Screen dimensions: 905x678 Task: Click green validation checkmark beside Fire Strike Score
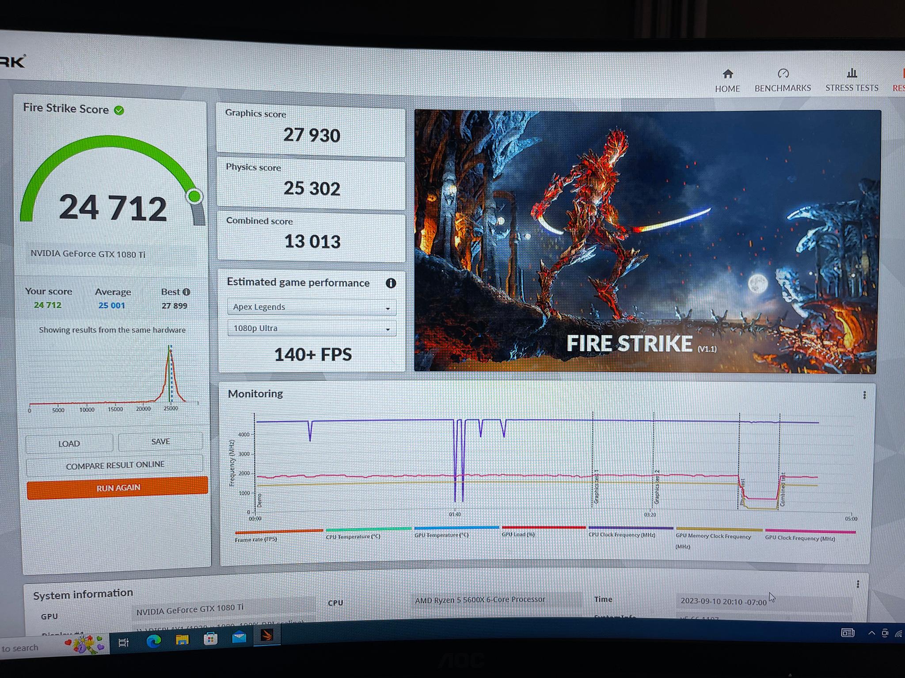119,110
